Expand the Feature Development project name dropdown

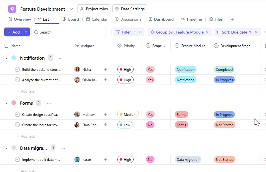(x=71, y=9)
